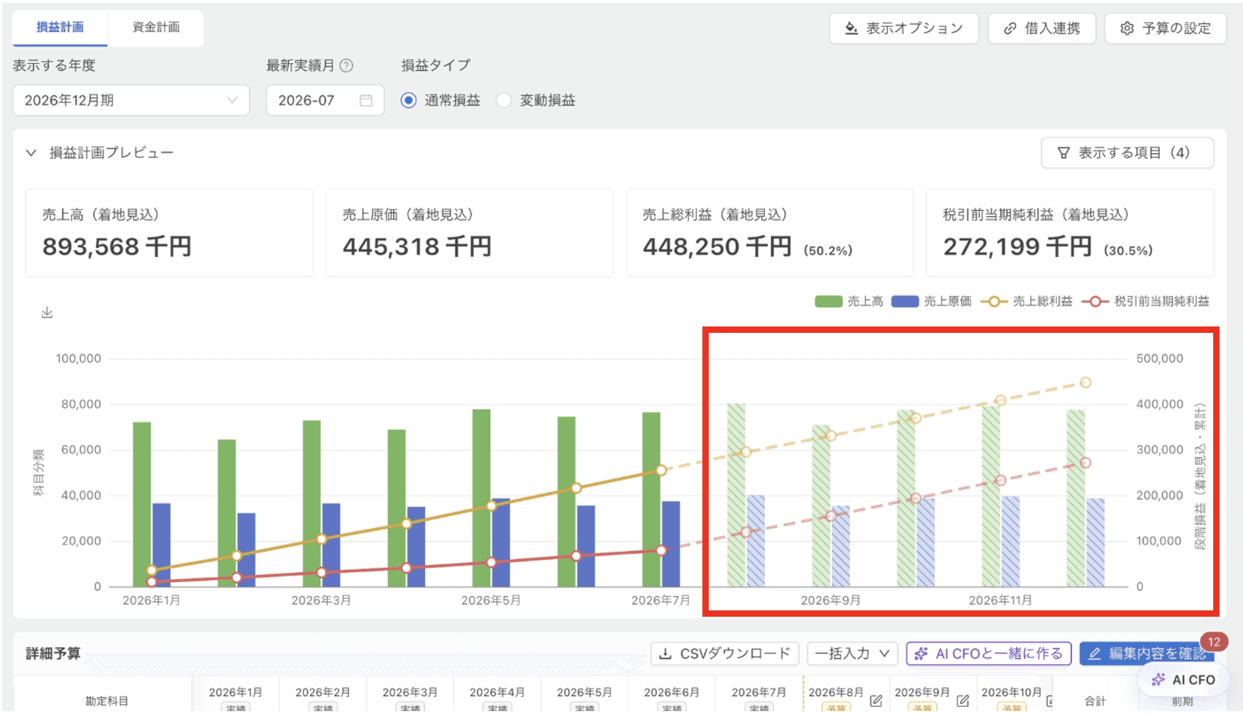The height and width of the screenshot is (714, 1243).
Task: Click the link icon in 借入連携
Action: pyautogui.click(x=1010, y=28)
